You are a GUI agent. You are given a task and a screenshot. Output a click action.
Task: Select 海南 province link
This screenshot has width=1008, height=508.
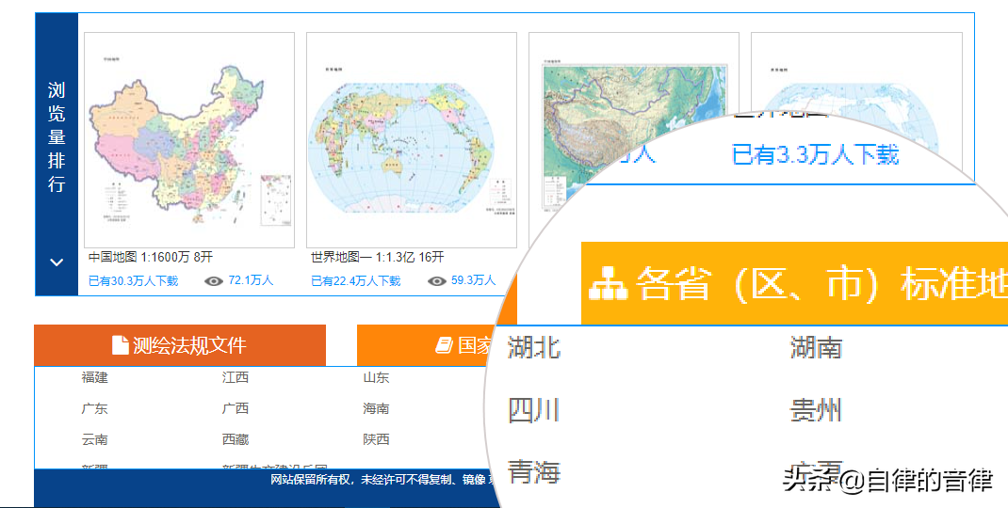pos(376,408)
